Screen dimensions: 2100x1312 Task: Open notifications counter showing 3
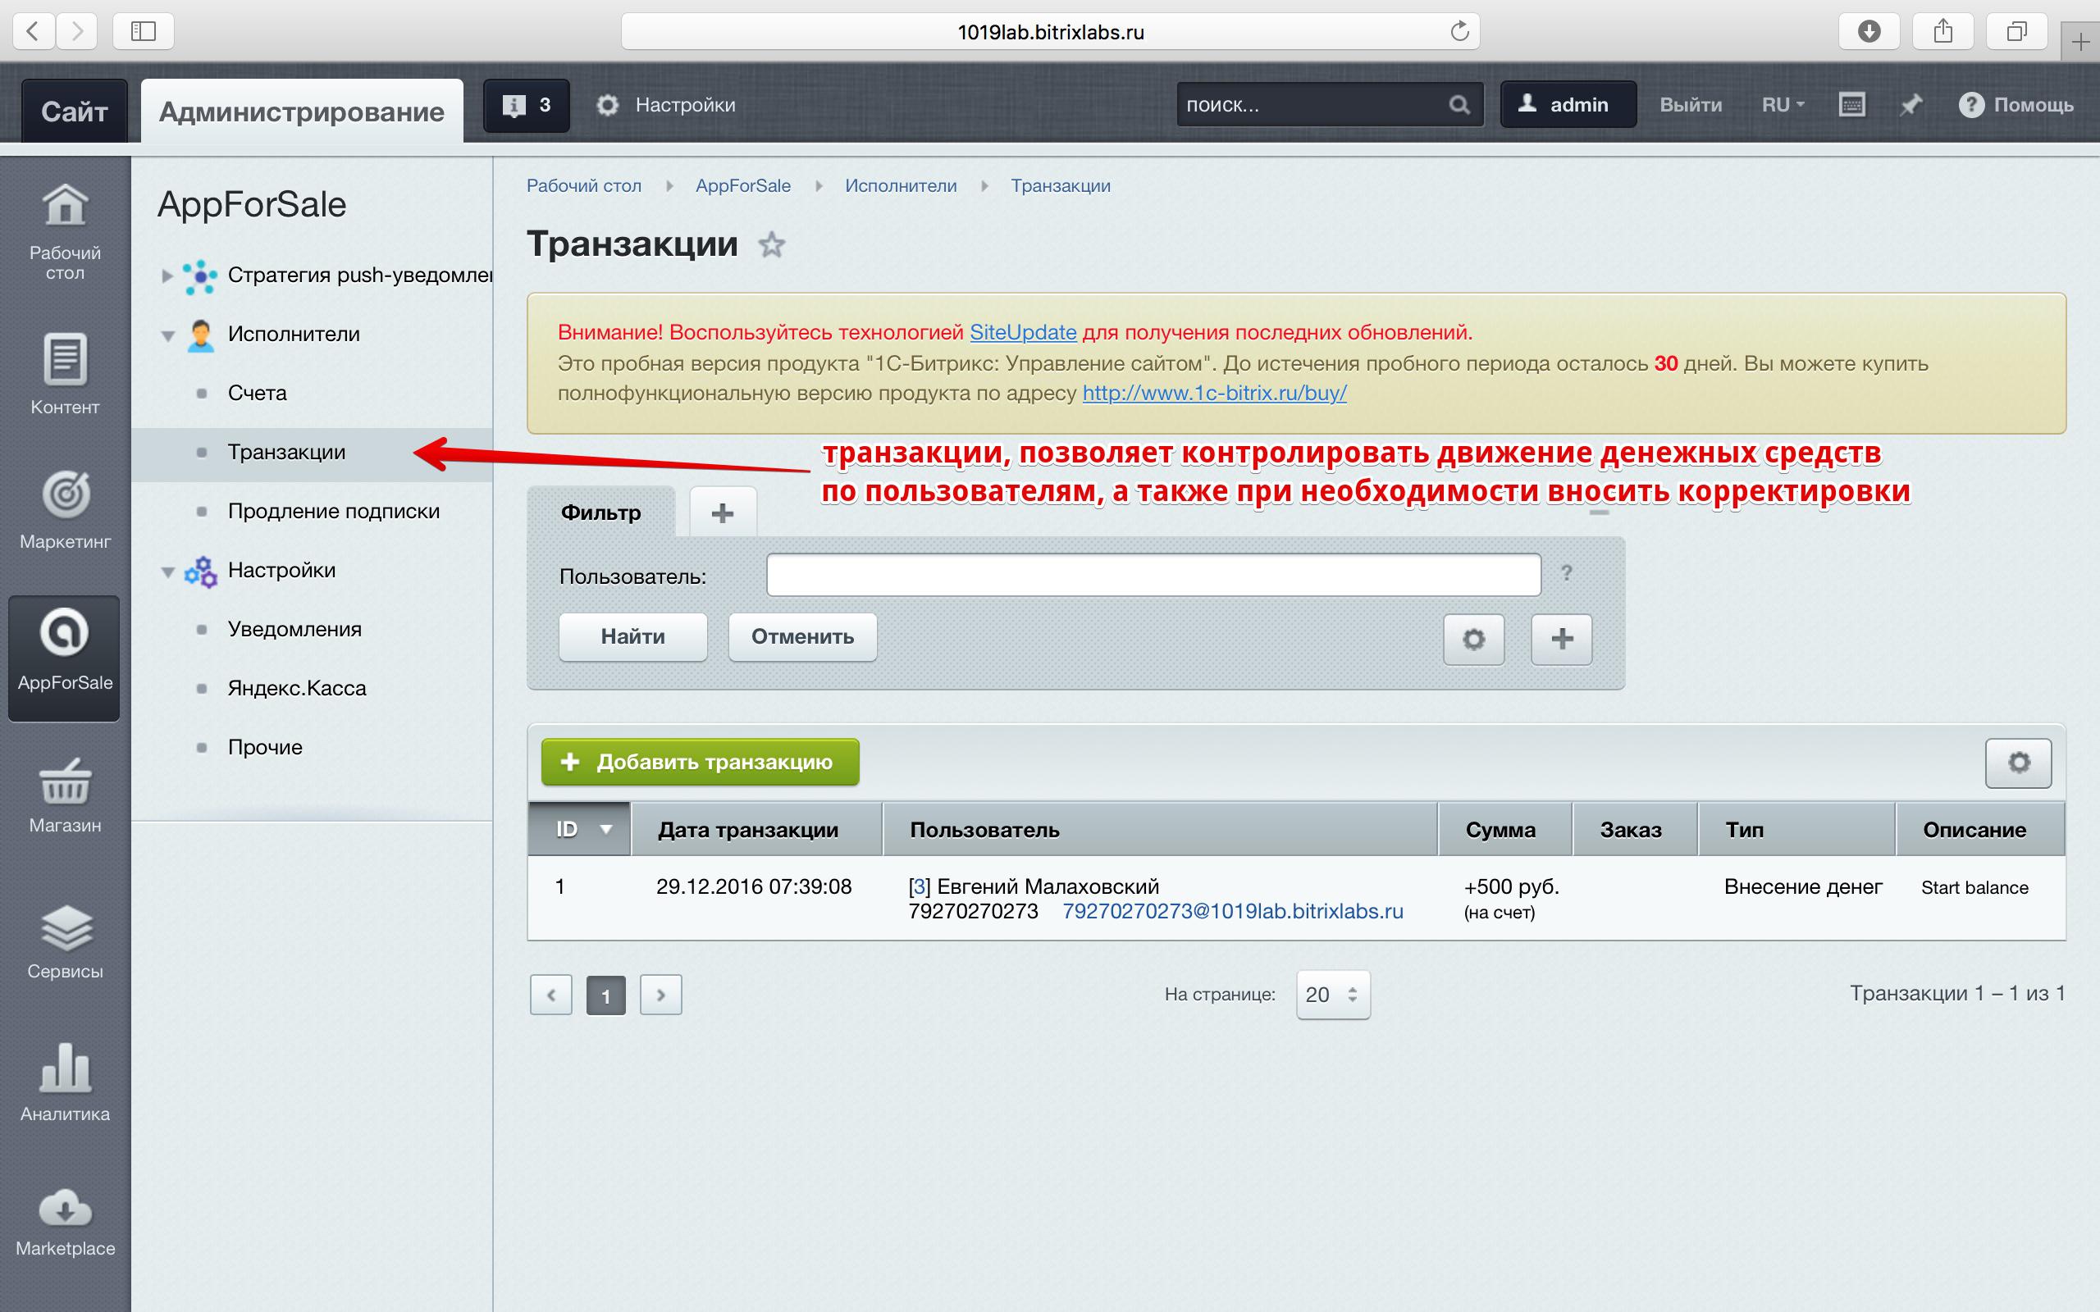coord(526,105)
